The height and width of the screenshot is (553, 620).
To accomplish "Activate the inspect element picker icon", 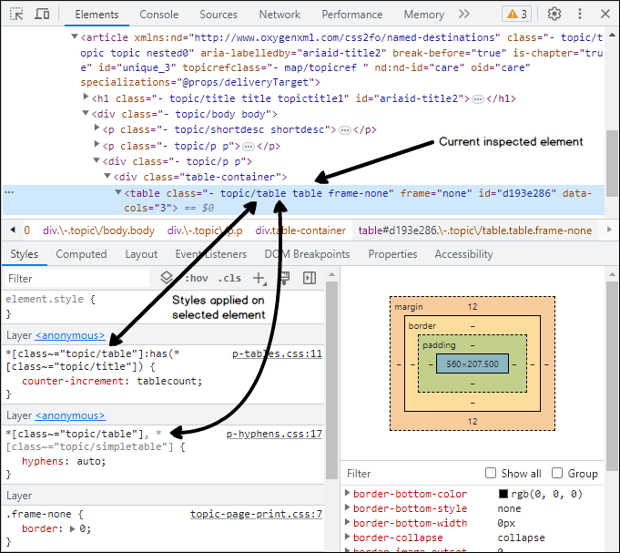I will coord(16,15).
